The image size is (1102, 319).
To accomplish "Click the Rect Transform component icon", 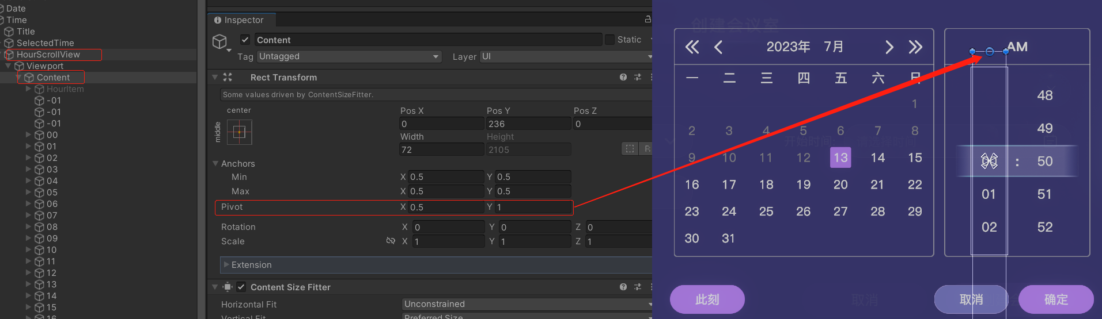I will (x=228, y=77).
